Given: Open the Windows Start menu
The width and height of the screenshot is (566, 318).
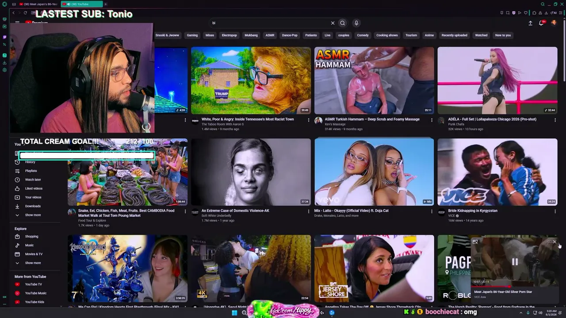Looking at the screenshot, I should pos(234,313).
